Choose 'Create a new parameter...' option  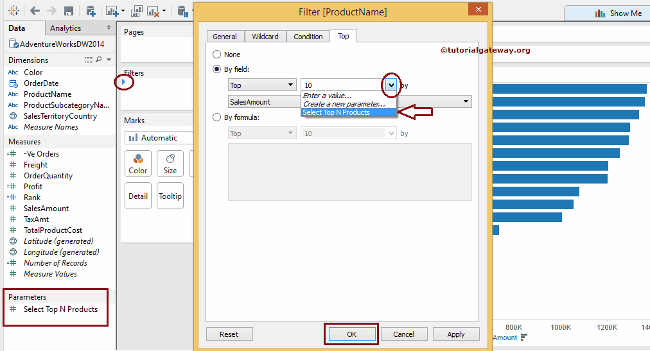(x=348, y=104)
